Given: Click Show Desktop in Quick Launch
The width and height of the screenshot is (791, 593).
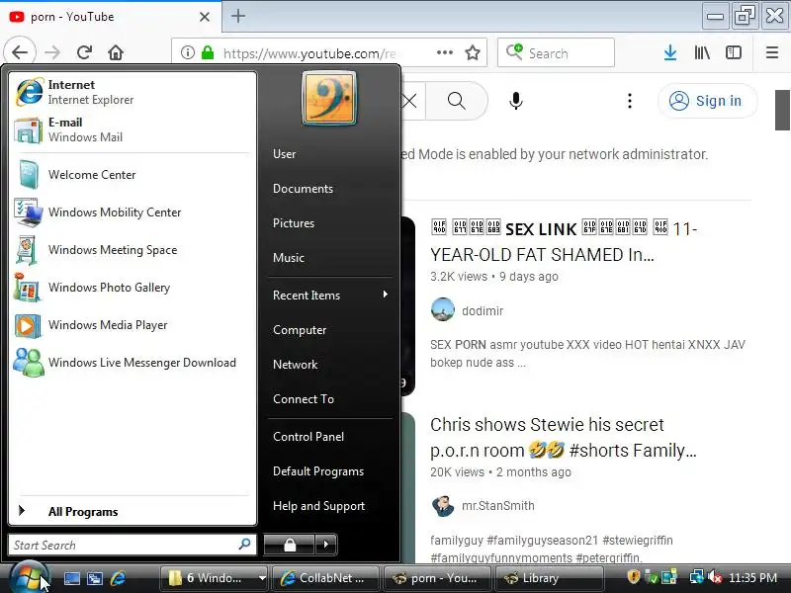Looking at the screenshot, I should [71, 578].
